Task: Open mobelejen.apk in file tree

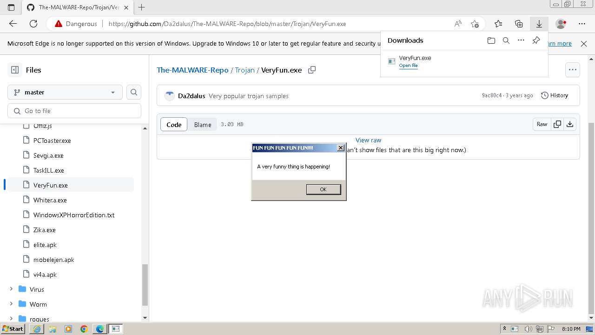Action: (54, 260)
